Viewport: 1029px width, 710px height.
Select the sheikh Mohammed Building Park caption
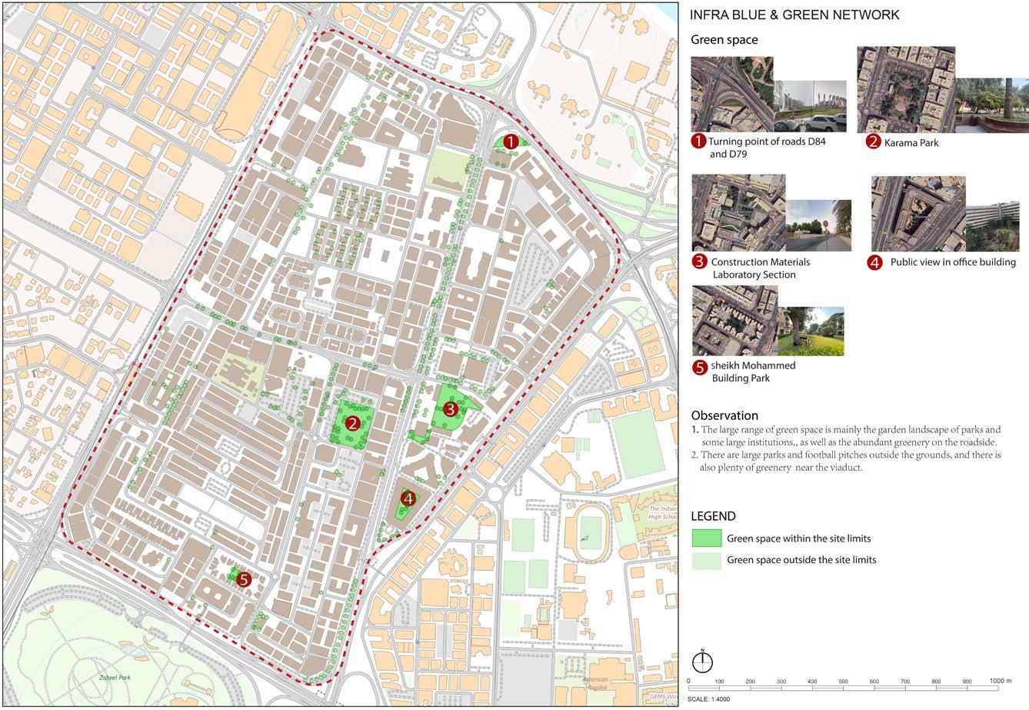click(x=753, y=372)
